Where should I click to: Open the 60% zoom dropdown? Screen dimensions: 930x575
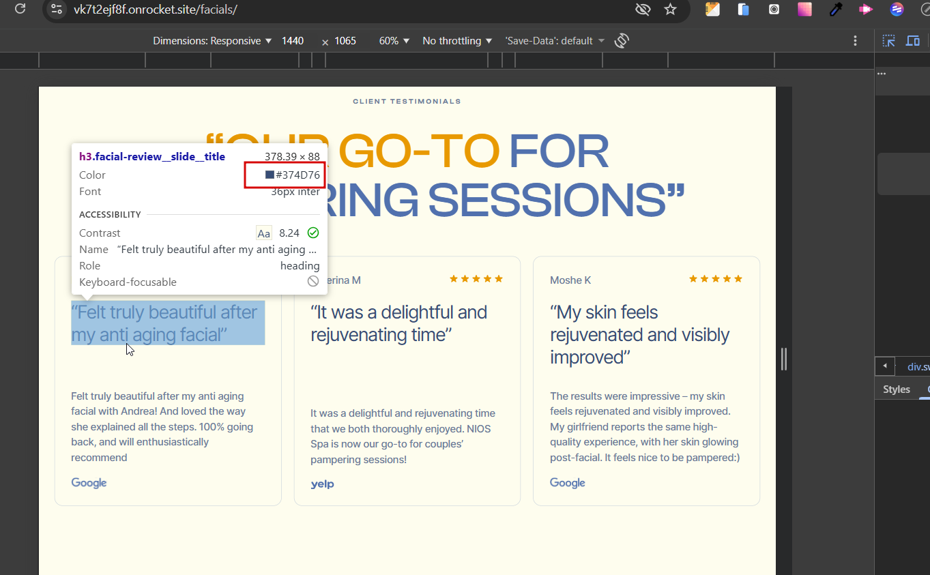click(394, 41)
